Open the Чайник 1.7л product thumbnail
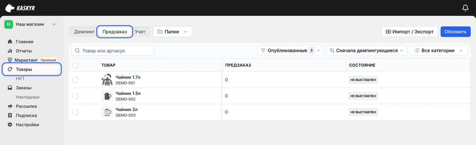 (x=107, y=80)
